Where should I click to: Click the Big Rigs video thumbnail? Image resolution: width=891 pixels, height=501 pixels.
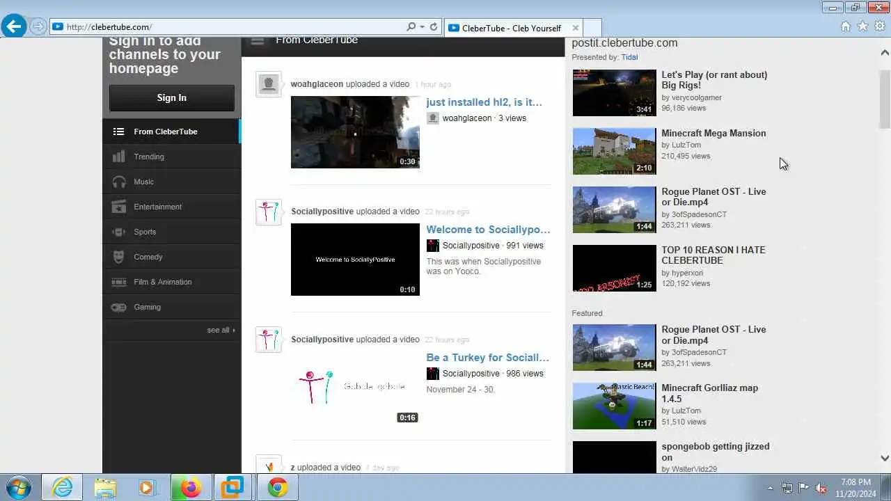[615, 93]
